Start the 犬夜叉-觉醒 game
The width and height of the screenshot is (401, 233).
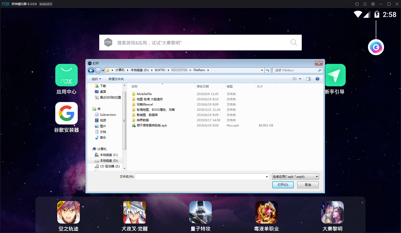click(134, 212)
